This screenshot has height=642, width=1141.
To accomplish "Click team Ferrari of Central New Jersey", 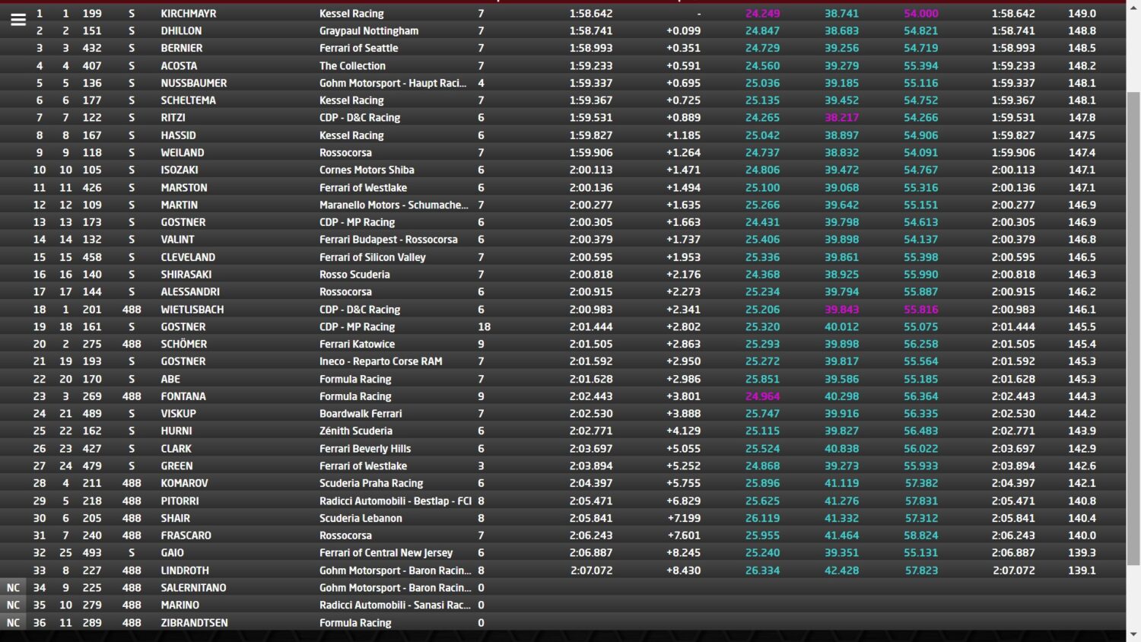I will pyautogui.click(x=386, y=553).
